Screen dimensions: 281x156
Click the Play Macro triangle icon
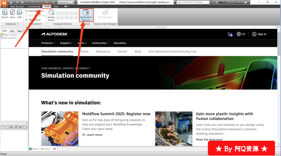point(27,20)
